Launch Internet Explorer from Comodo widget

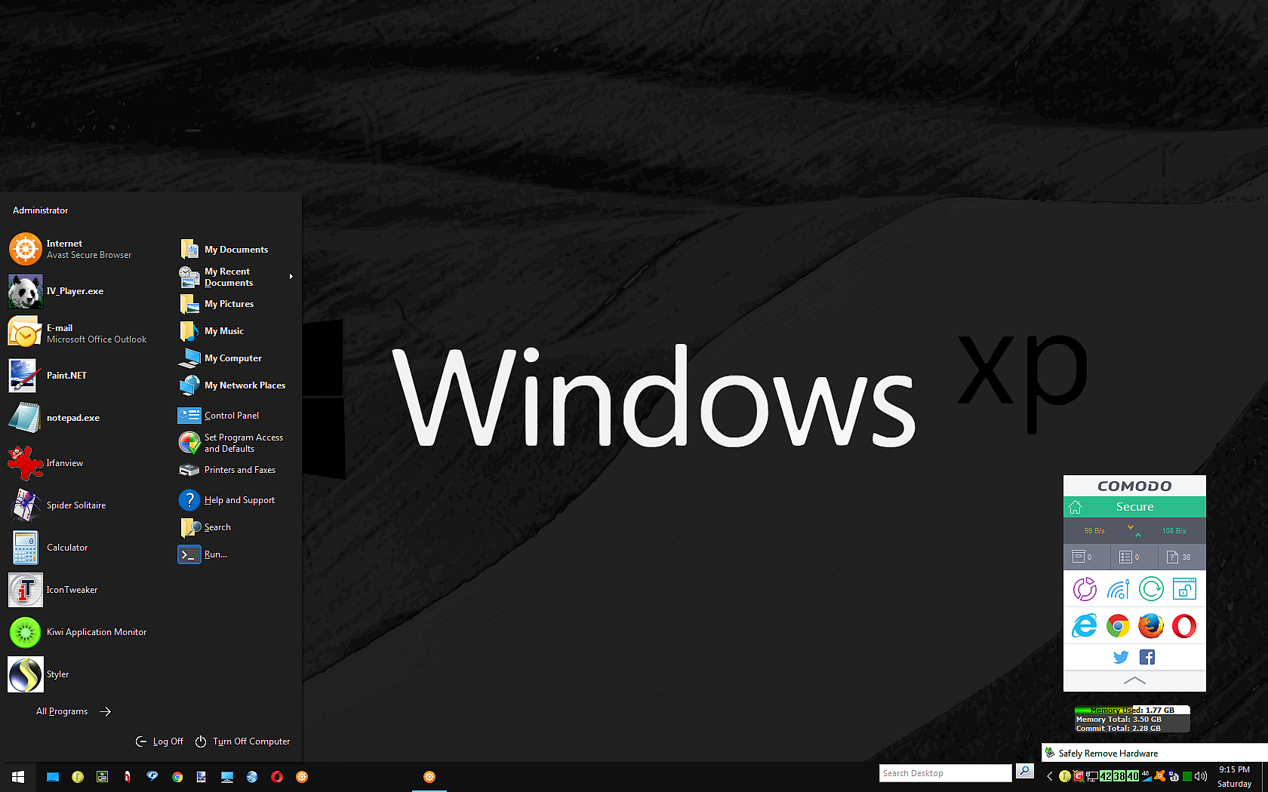pyautogui.click(x=1085, y=626)
